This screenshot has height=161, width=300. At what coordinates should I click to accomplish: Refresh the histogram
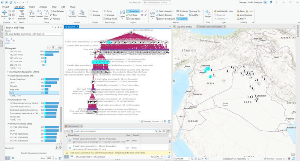point(49,48)
